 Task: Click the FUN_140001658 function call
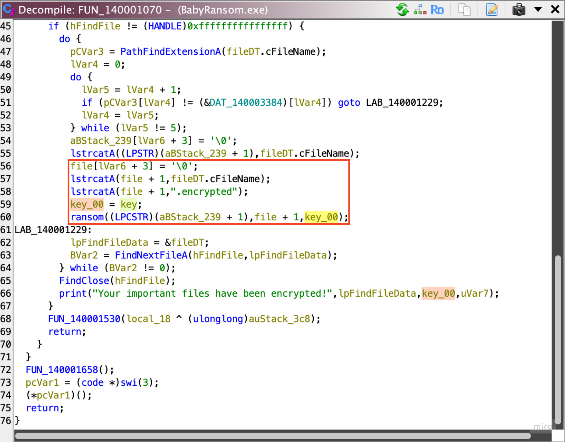coord(62,370)
